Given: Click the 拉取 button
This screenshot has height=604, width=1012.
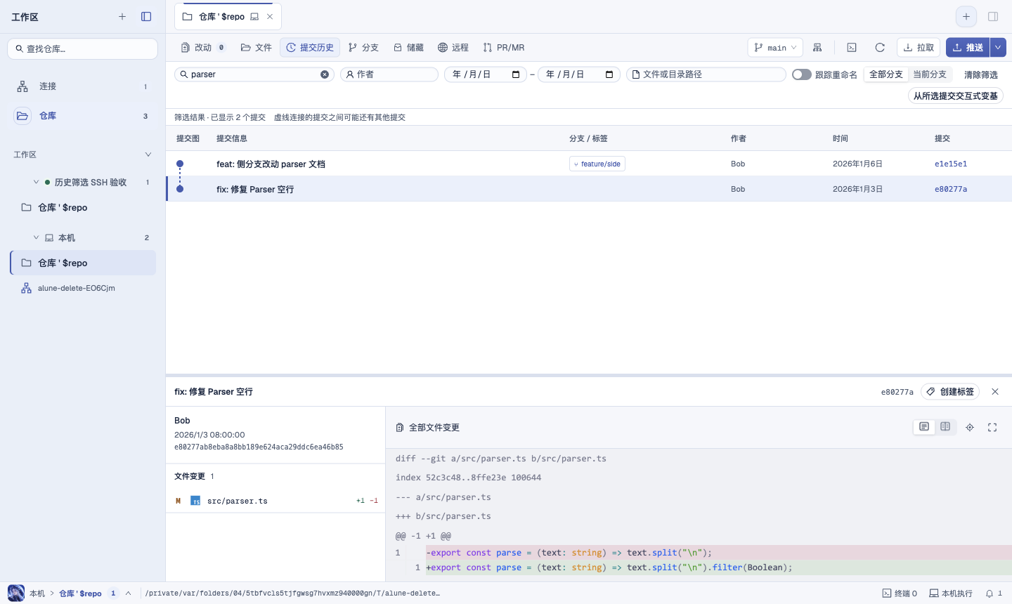Looking at the screenshot, I should point(919,48).
